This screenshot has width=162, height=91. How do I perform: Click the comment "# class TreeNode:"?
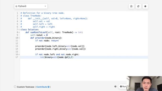tap(31, 16)
